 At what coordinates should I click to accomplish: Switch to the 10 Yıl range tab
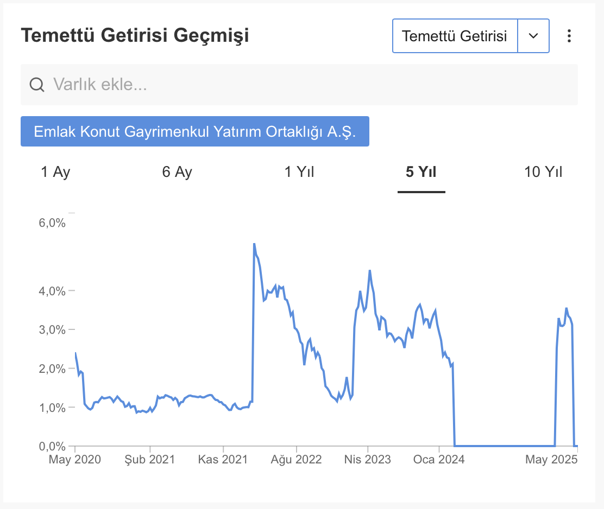point(543,172)
